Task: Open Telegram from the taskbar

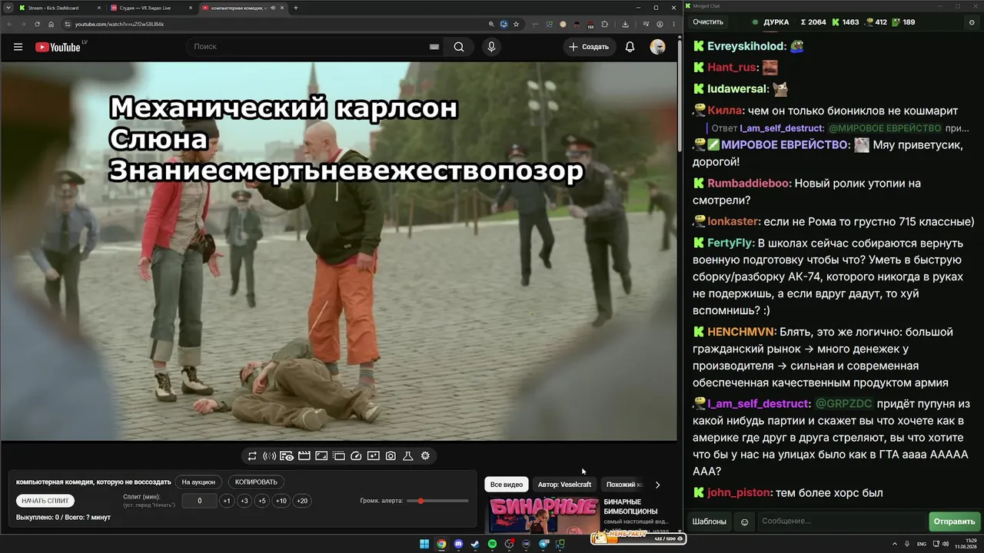Action: 544,545
